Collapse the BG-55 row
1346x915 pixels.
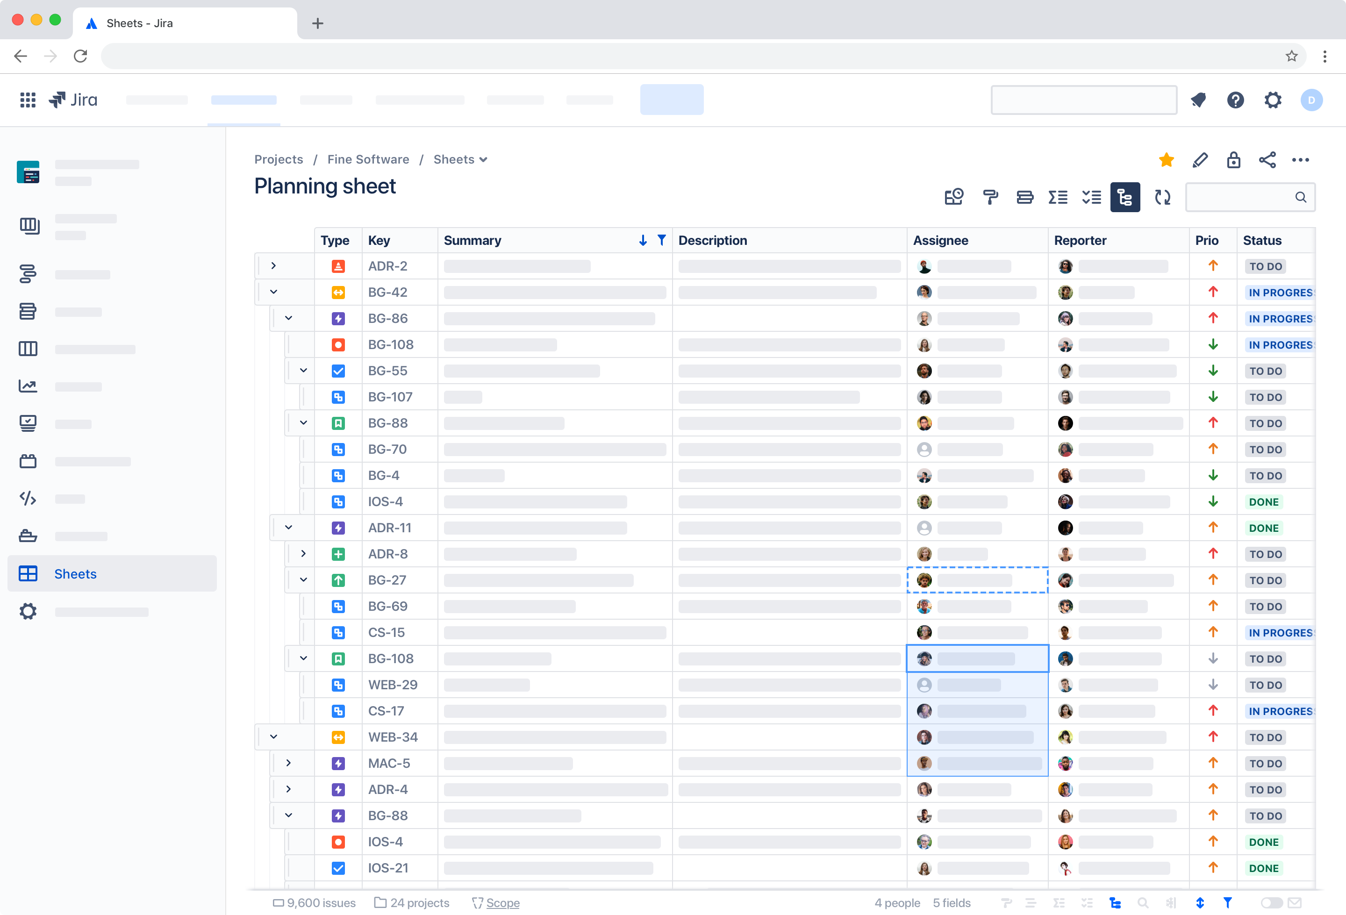pos(303,370)
